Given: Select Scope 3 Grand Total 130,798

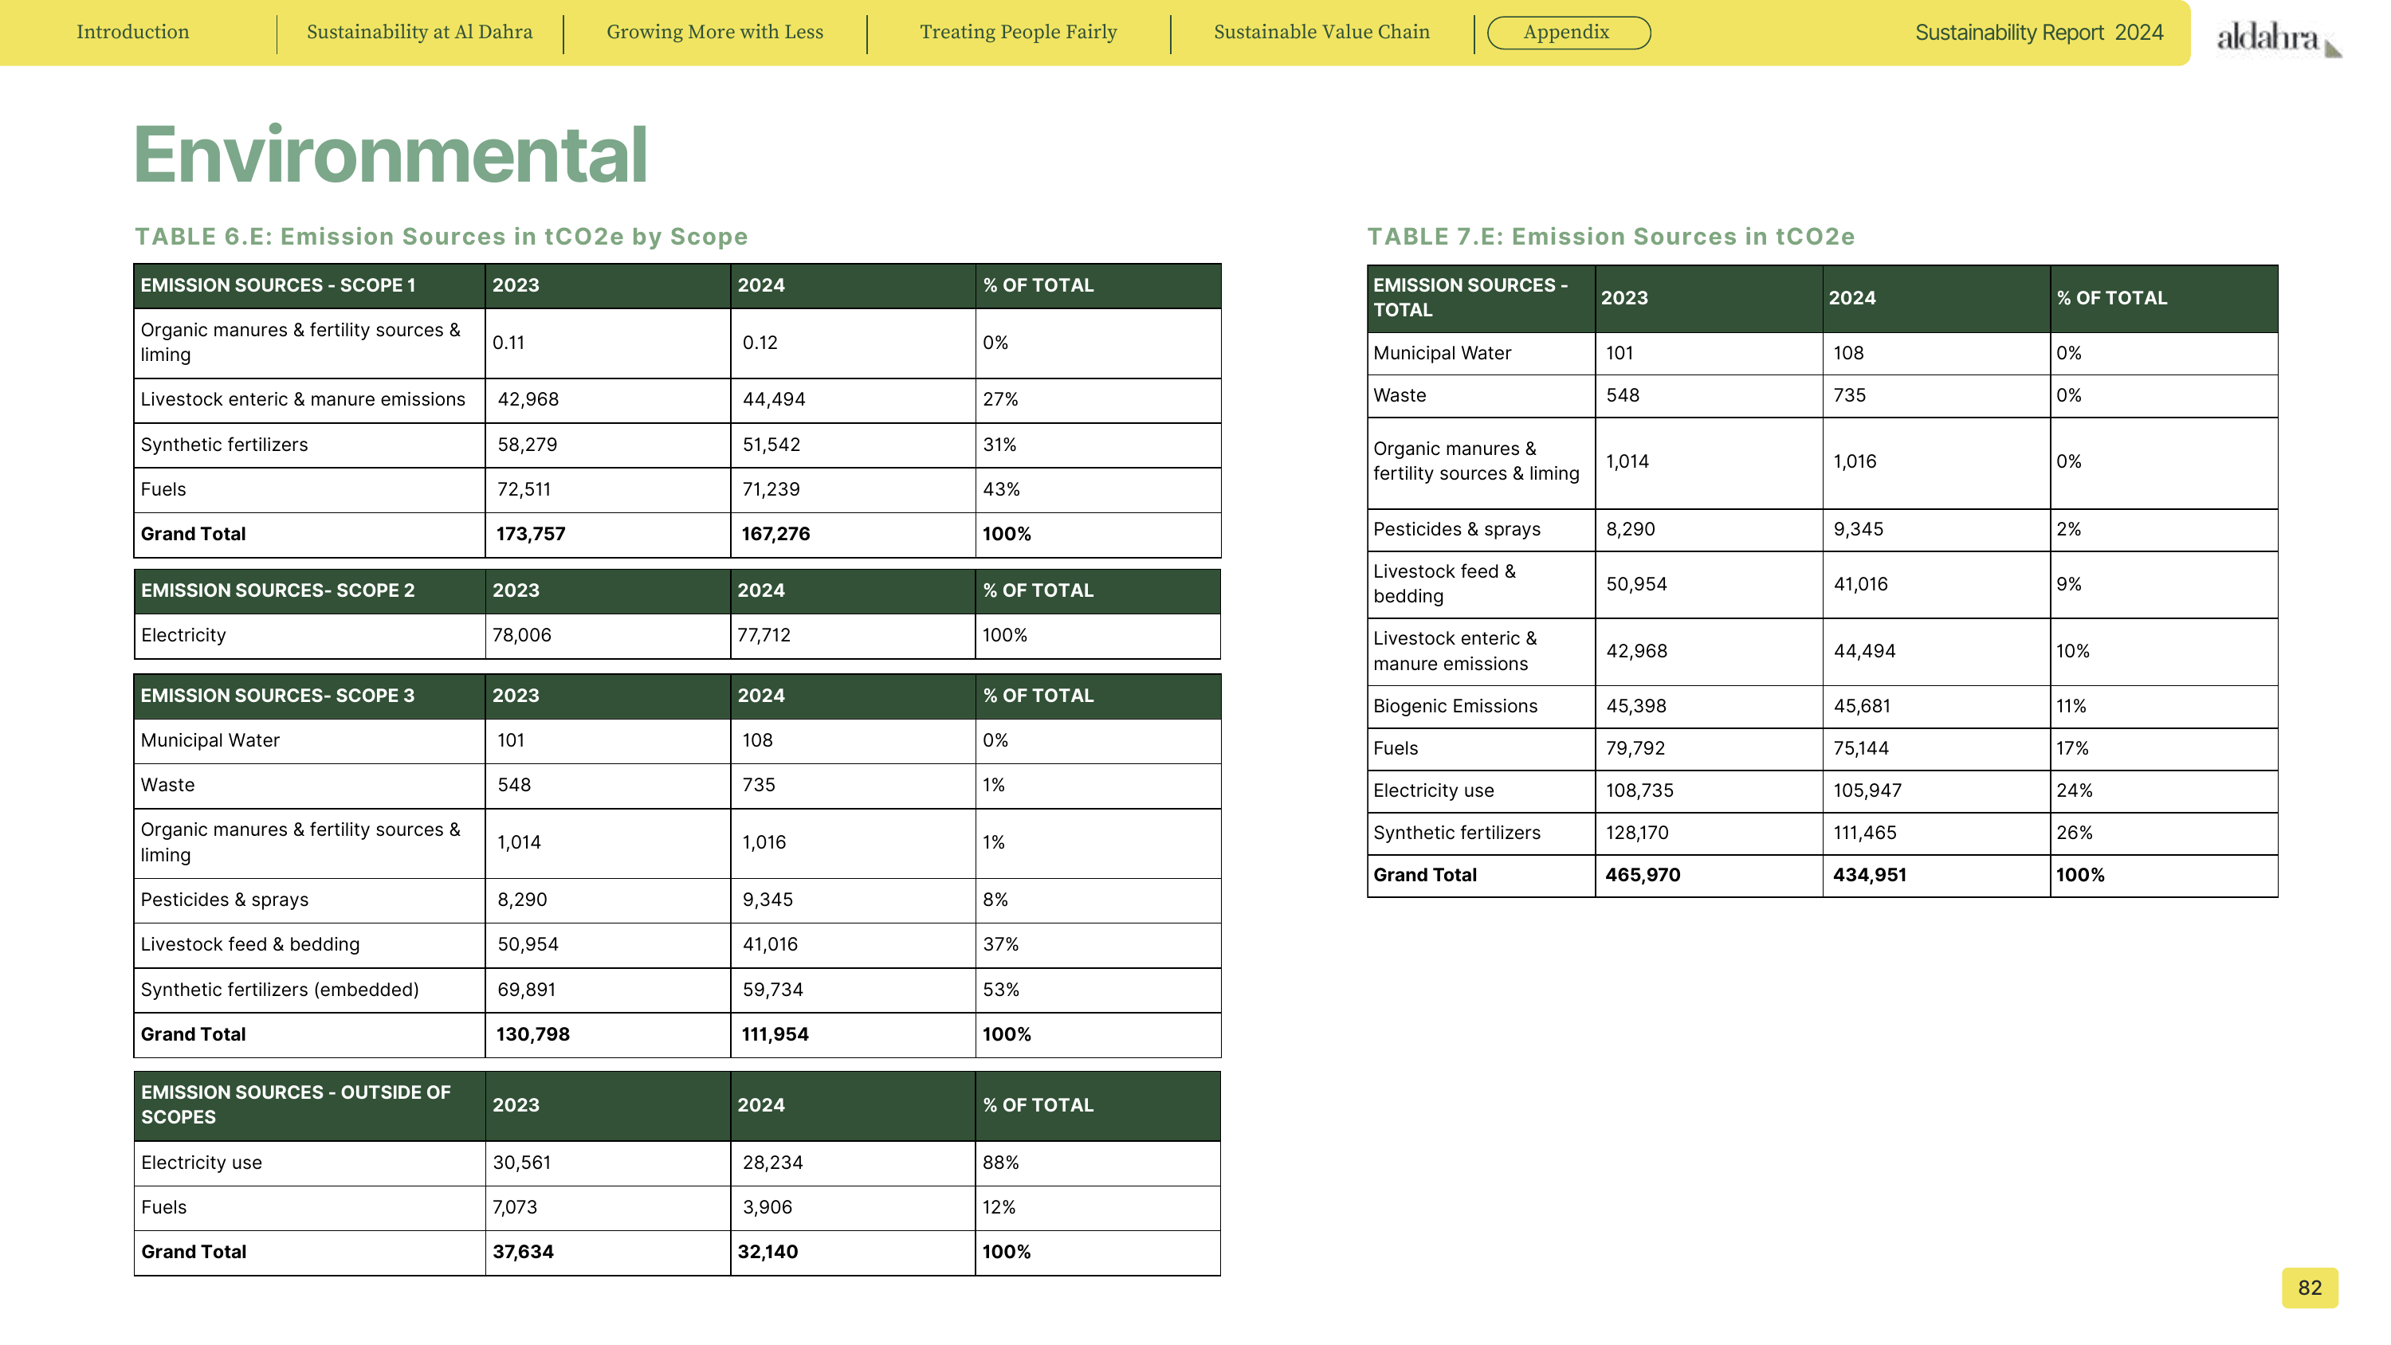Looking at the screenshot, I should [x=532, y=1034].
